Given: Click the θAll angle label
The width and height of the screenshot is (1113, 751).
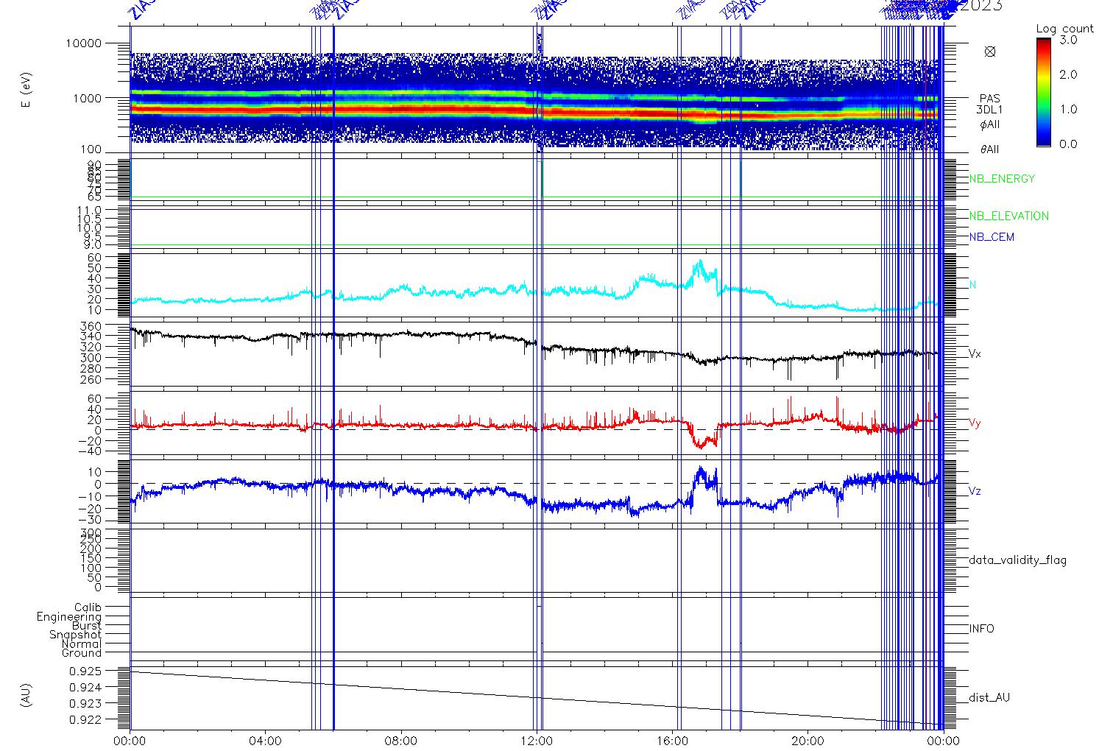Looking at the screenshot, I should click(990, 149).
